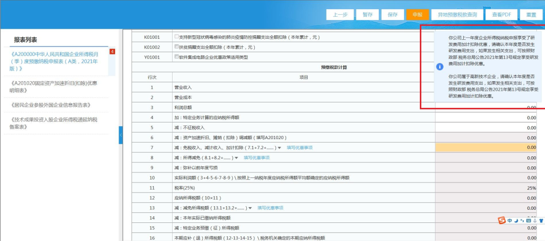This screenshot has height=241, width=545.
Task: Click the 保存 button
Action: tap(393, 15)
